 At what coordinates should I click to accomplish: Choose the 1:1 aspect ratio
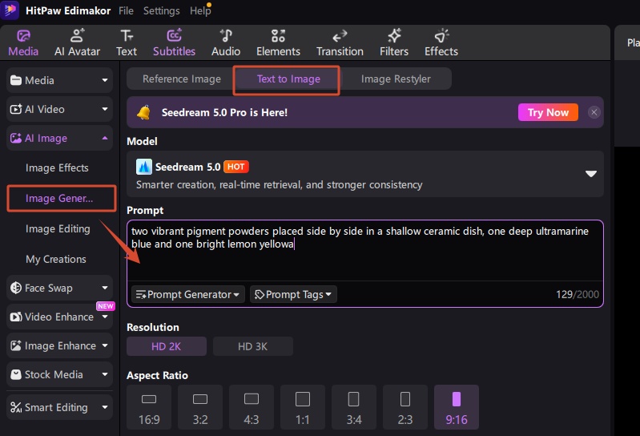coord(303,407)
